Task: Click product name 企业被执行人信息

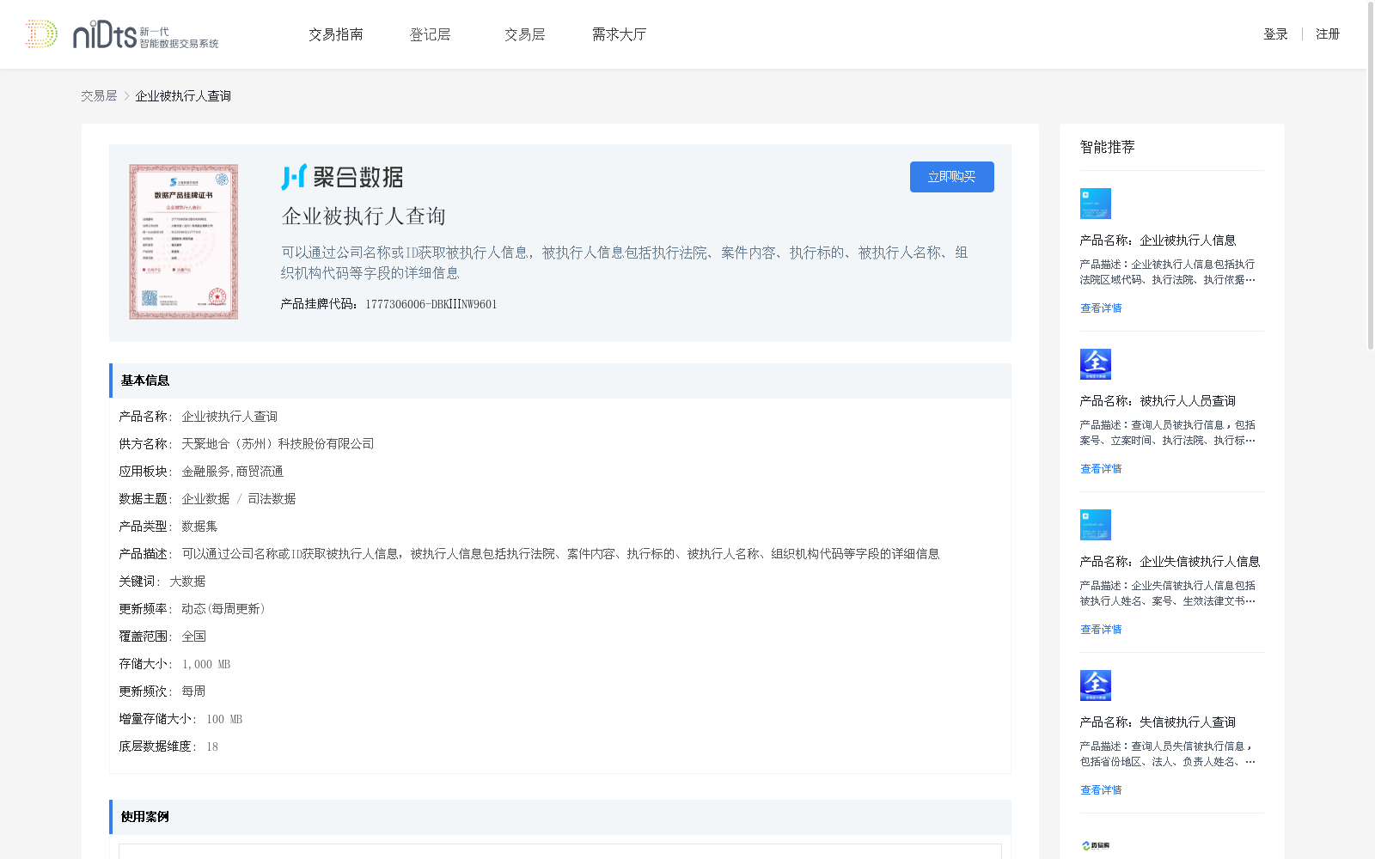Action: [1188, 241]
